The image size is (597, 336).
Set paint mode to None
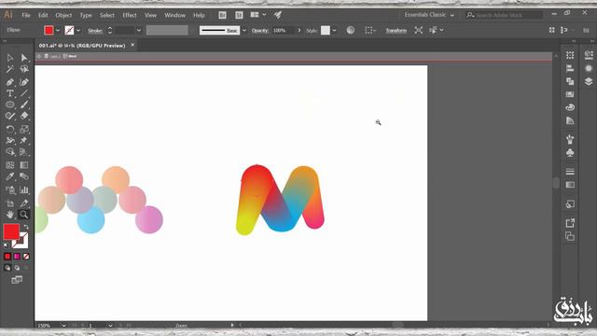26,257
